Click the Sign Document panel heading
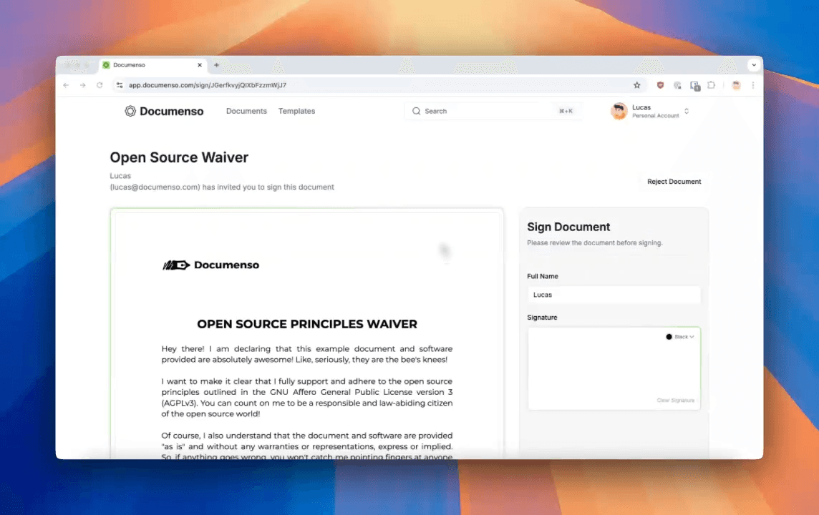 point(568,227)
